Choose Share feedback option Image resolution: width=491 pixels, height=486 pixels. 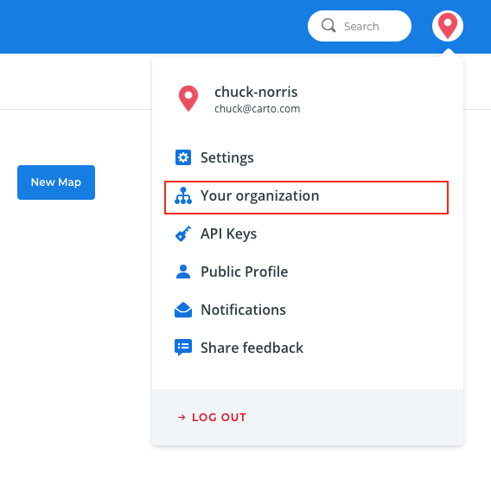tap(252, 348)
